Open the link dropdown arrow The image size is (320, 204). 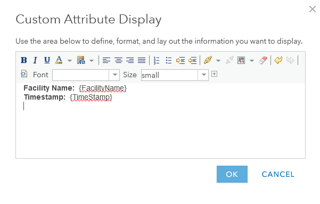coord(218,60)
